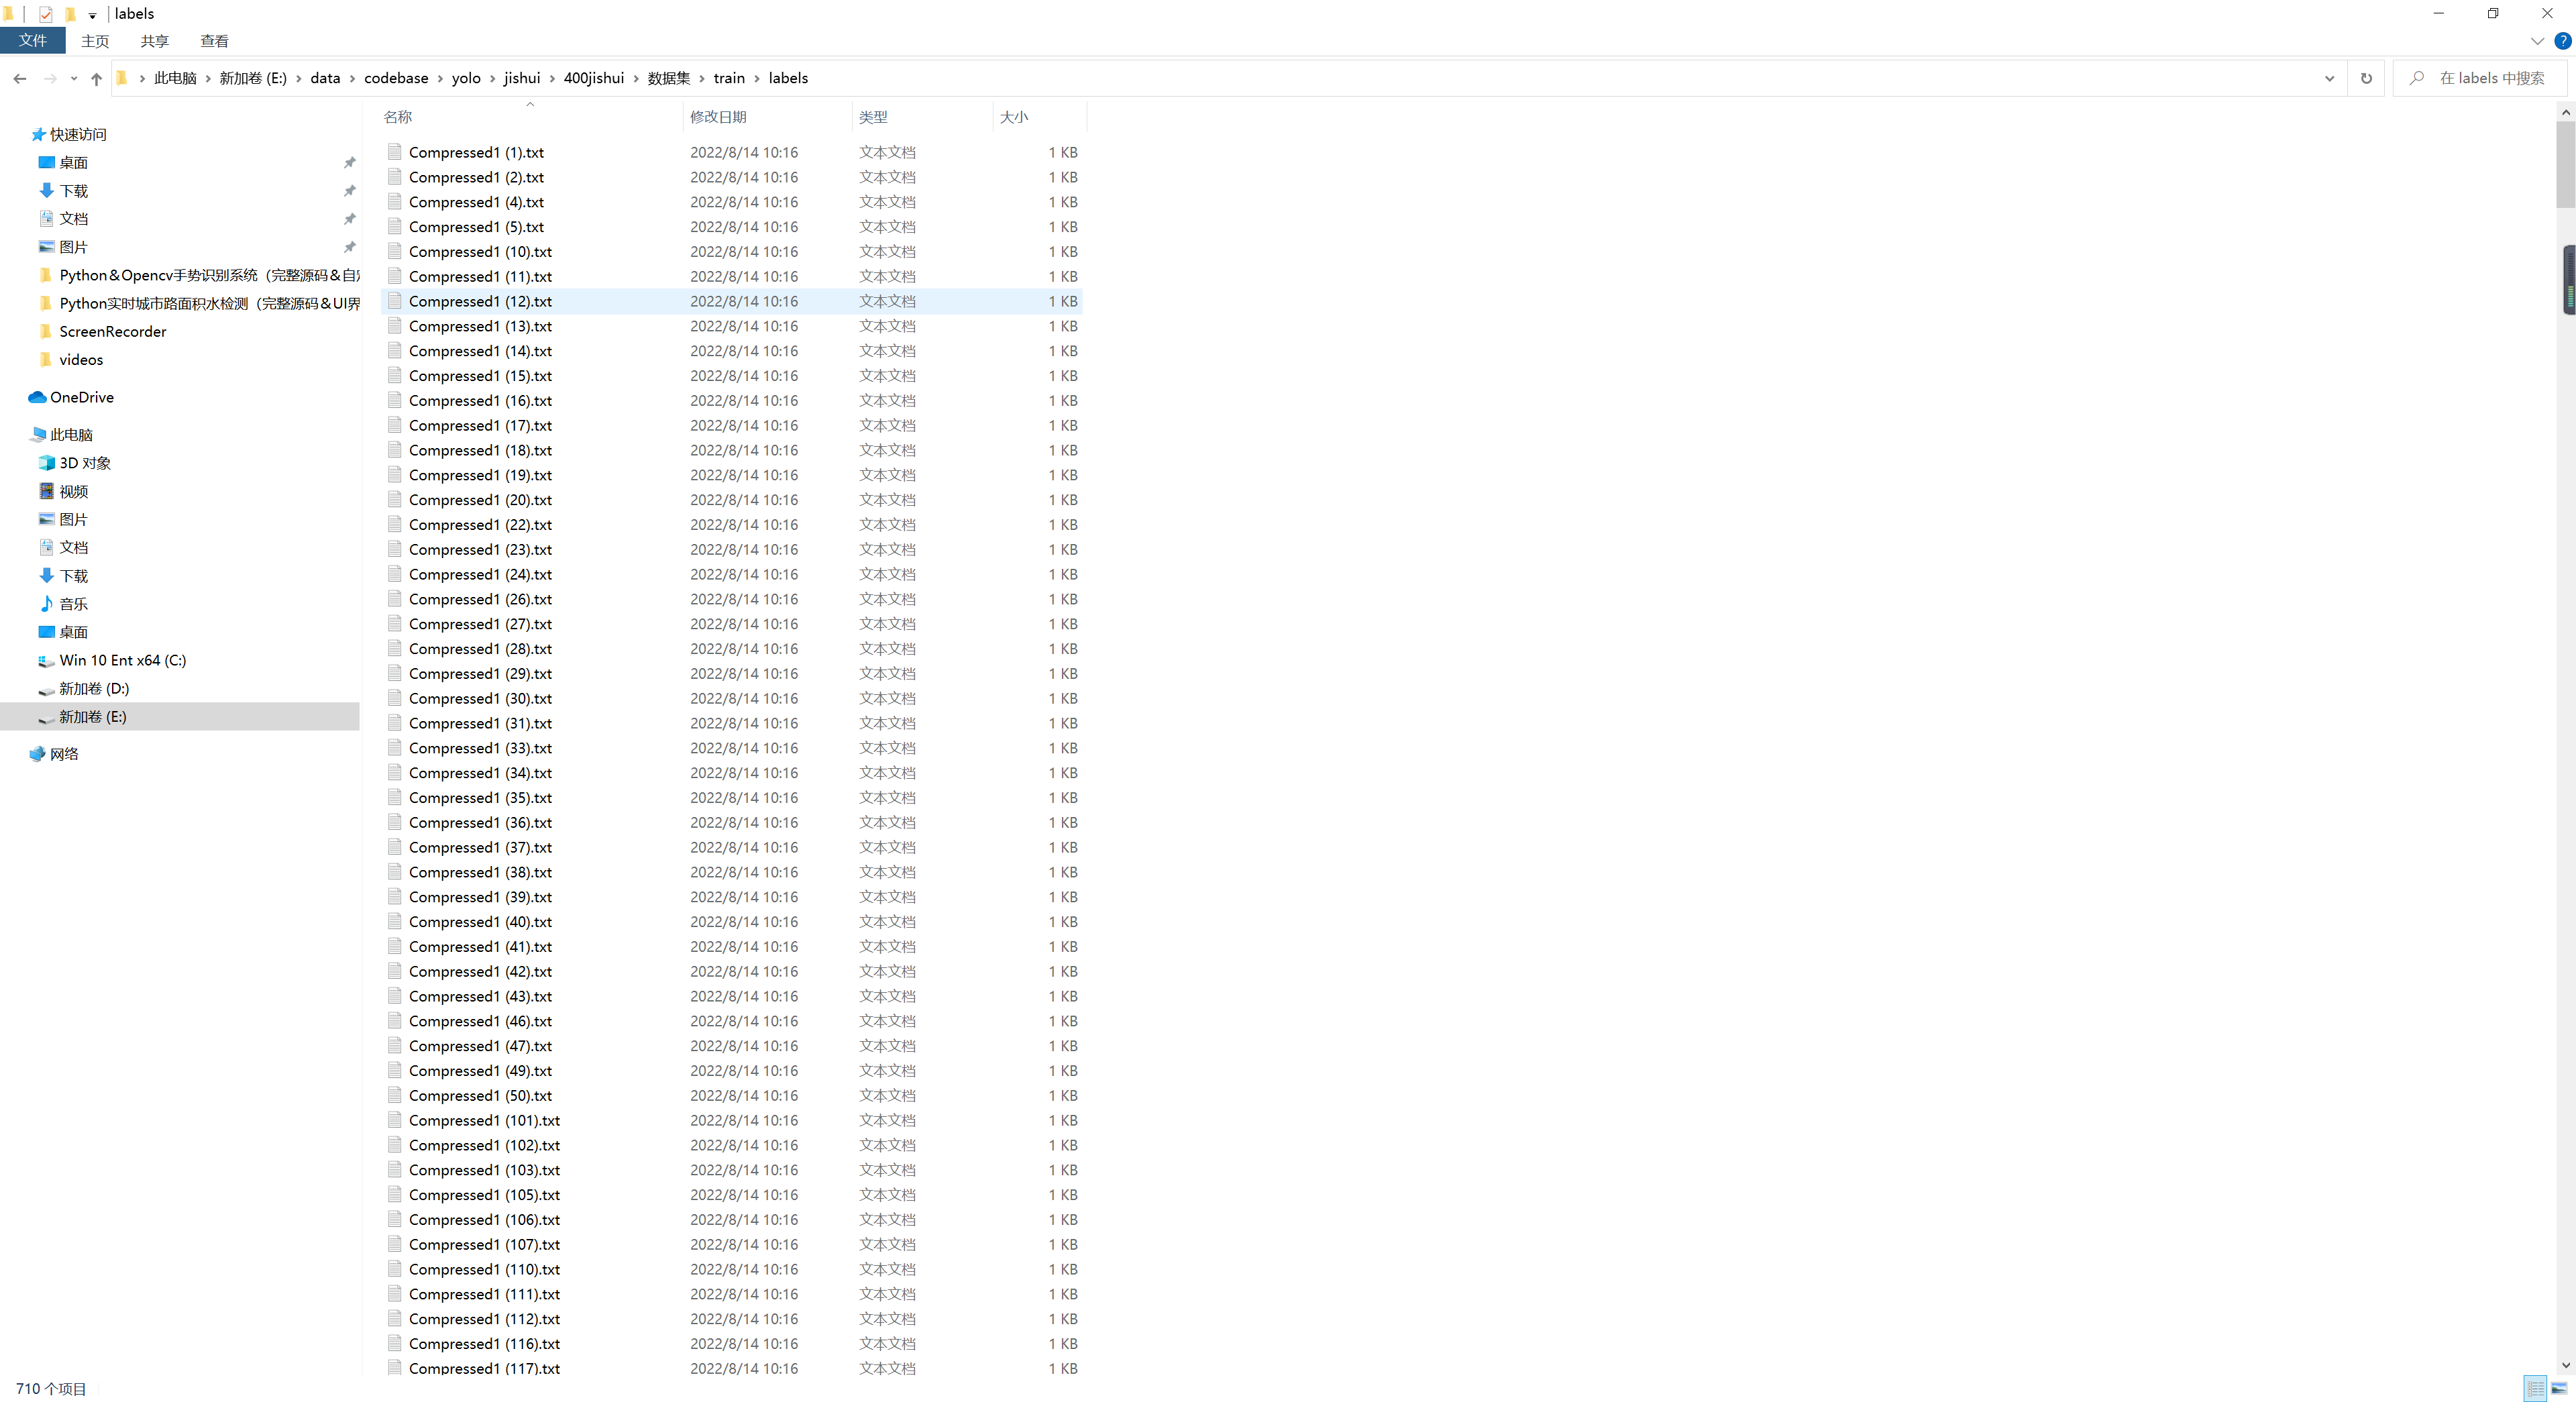Click 此电脑 in breadcrumb path
Screen dimensions: 2576x1402
coord(175,78)
